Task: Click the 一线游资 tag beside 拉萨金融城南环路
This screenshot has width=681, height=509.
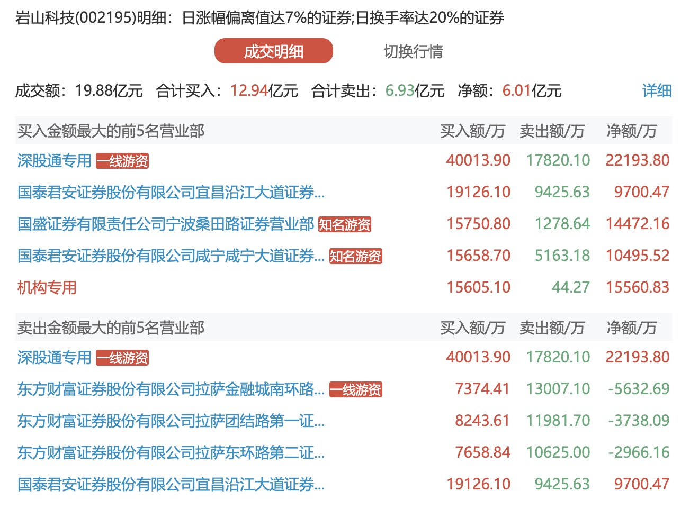Action: coord(355,389)
